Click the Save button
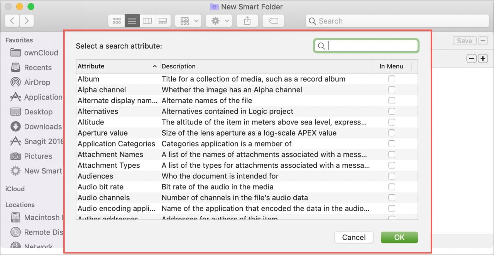The image size is (494, 255). (464, 41)
